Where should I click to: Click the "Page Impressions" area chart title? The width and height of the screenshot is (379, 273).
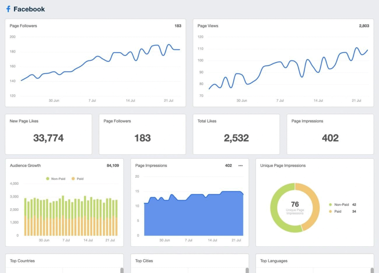click(151, 166)
